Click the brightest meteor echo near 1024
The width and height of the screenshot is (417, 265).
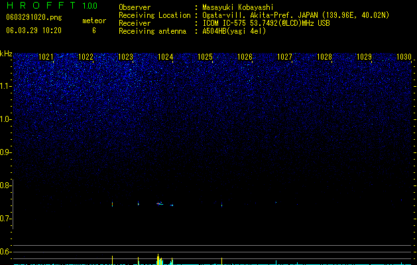(160, 204)
